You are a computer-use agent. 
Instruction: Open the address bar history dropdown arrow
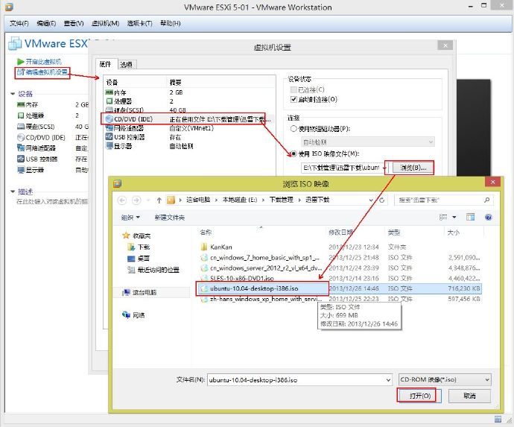click(x=371, y=200)
